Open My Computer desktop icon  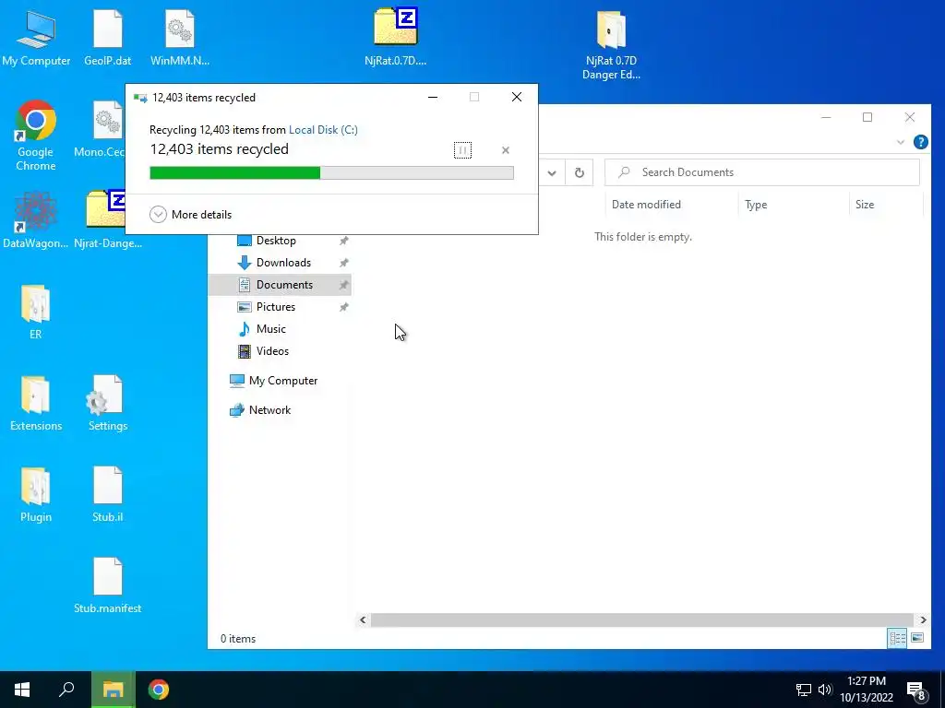click(36, 37)
